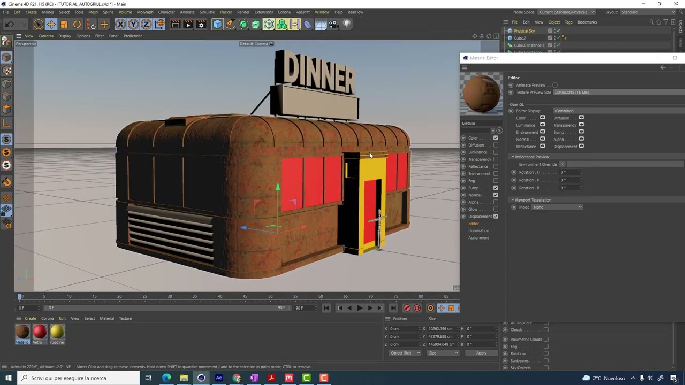Open the Redshift menu
685x385 pixels.
pos(302,12)
